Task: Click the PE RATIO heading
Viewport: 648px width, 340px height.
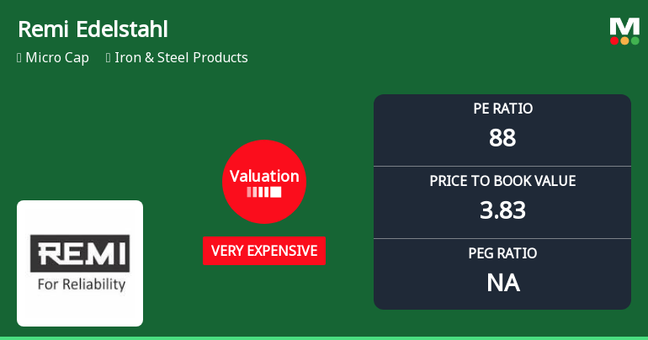Action: click(502, 109)
